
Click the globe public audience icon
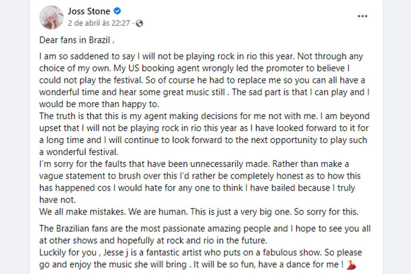[139, 23]
